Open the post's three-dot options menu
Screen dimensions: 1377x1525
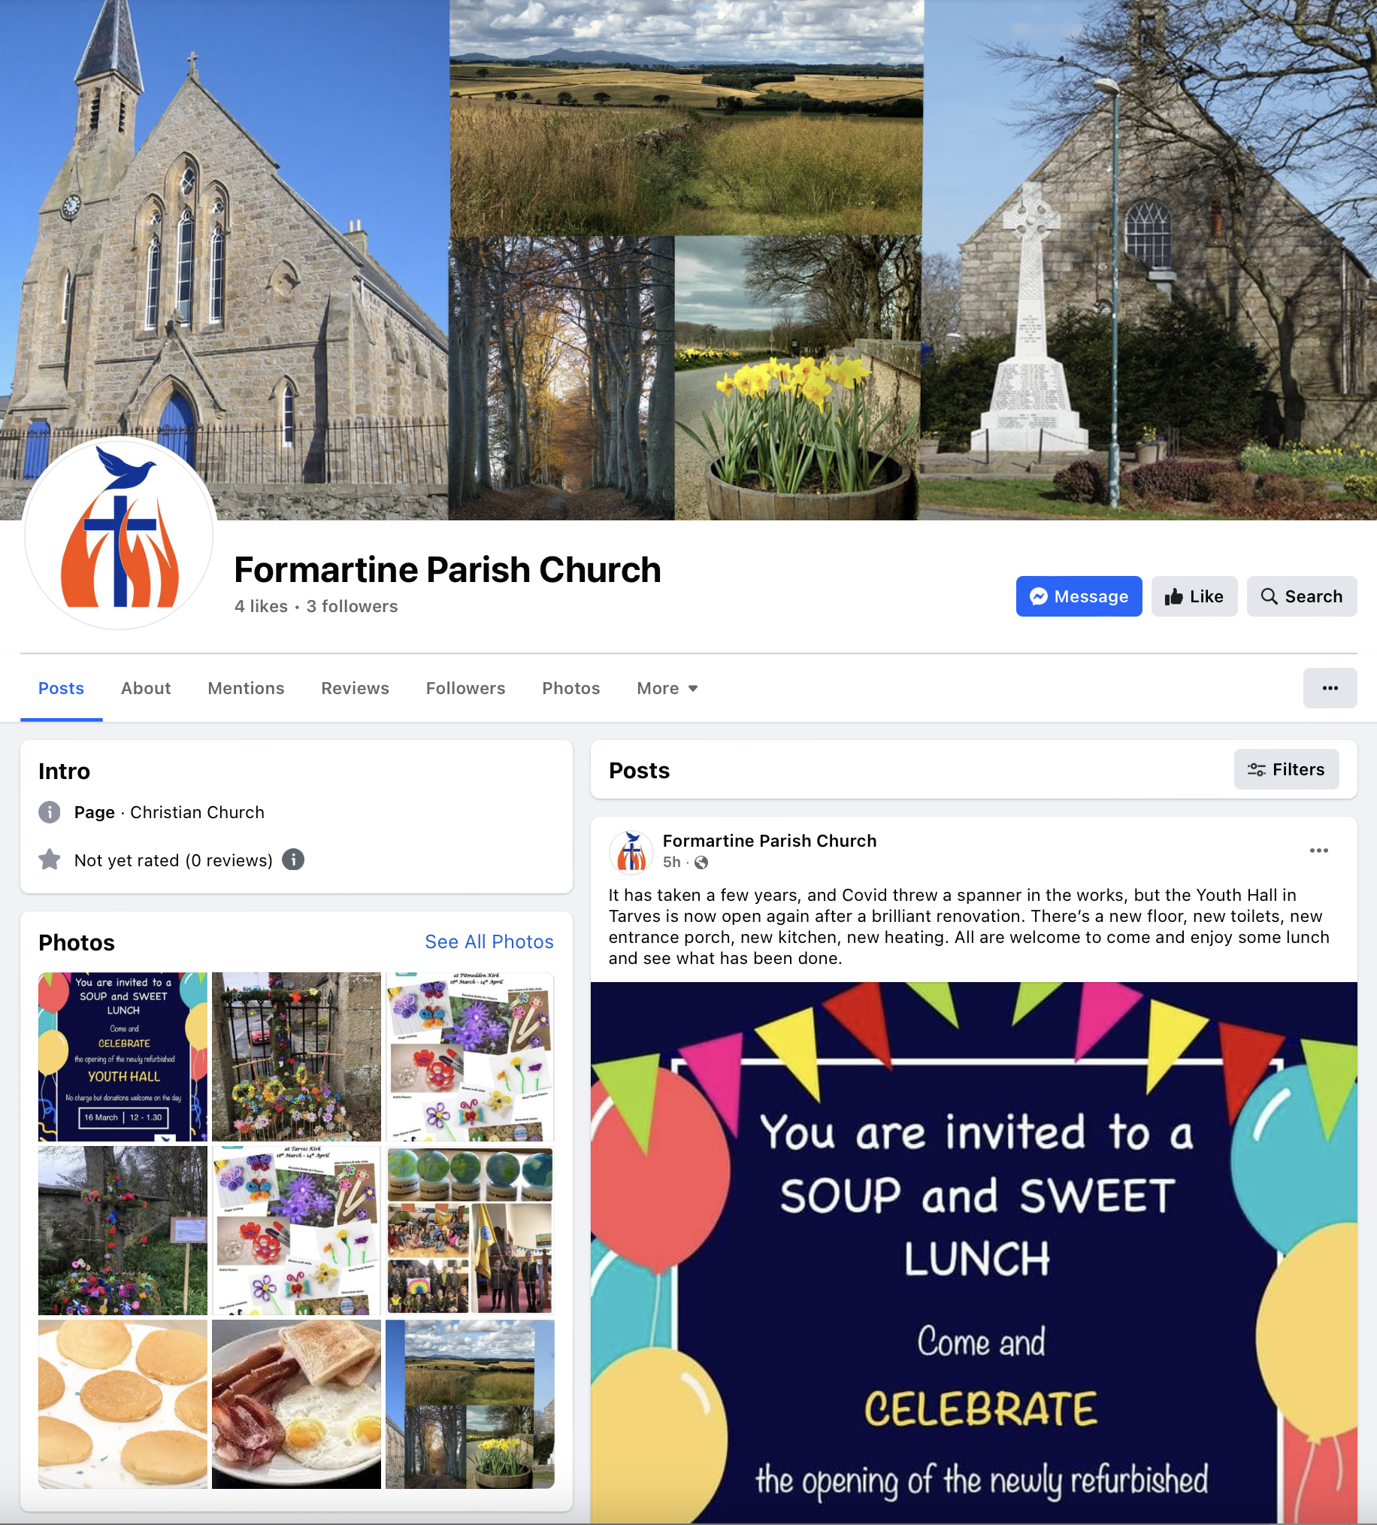point(1318,850)
